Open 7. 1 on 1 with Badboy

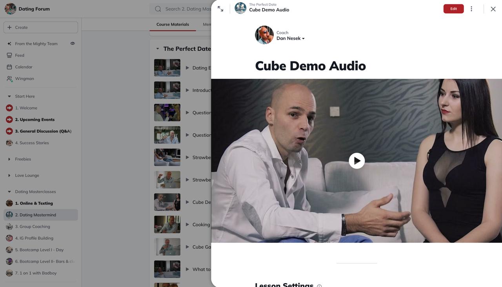point(36,273)
